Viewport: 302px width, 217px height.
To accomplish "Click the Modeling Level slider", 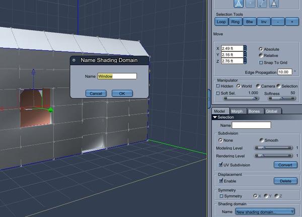I will pos(273,148).
